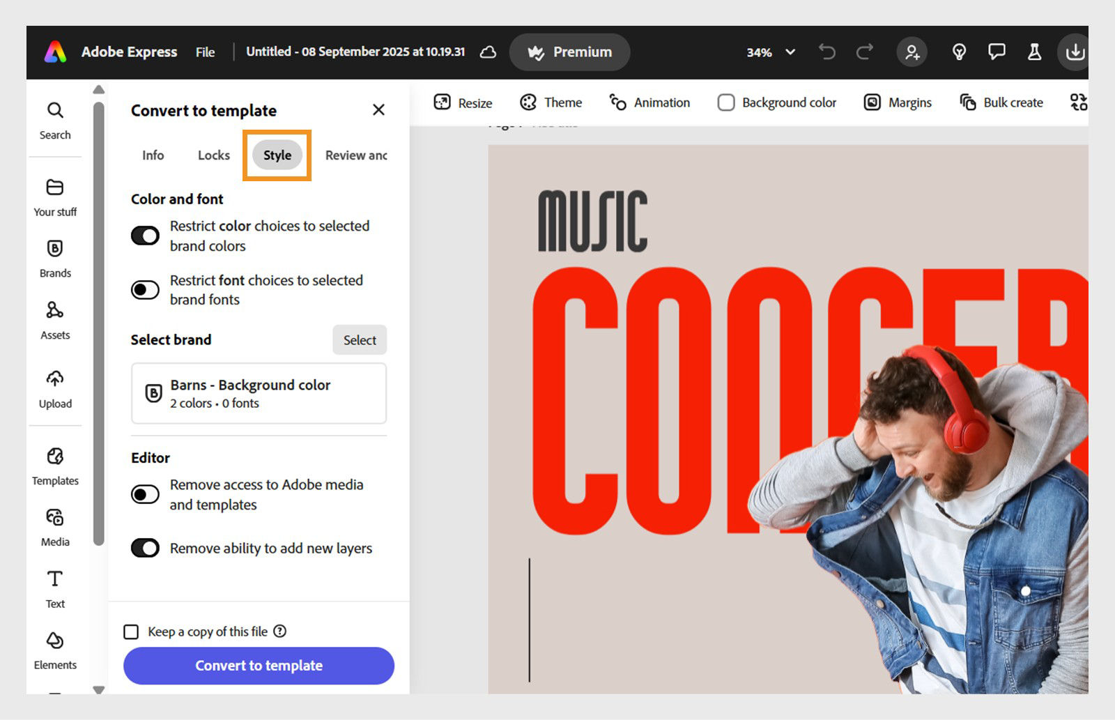Switch to the Review tab
This screenshot has height=720, width=1115.
pos(356,155)
